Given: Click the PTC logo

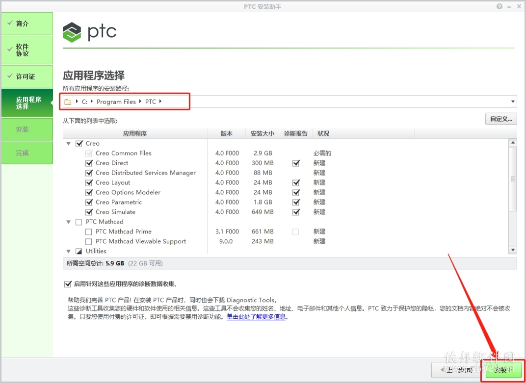Looking at the screenshot, I should (x=90, y=32).
